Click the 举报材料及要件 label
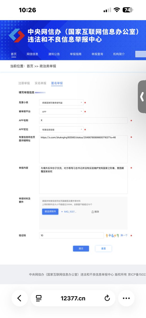This screenshot has width=146, height=318. pos(25,200)
